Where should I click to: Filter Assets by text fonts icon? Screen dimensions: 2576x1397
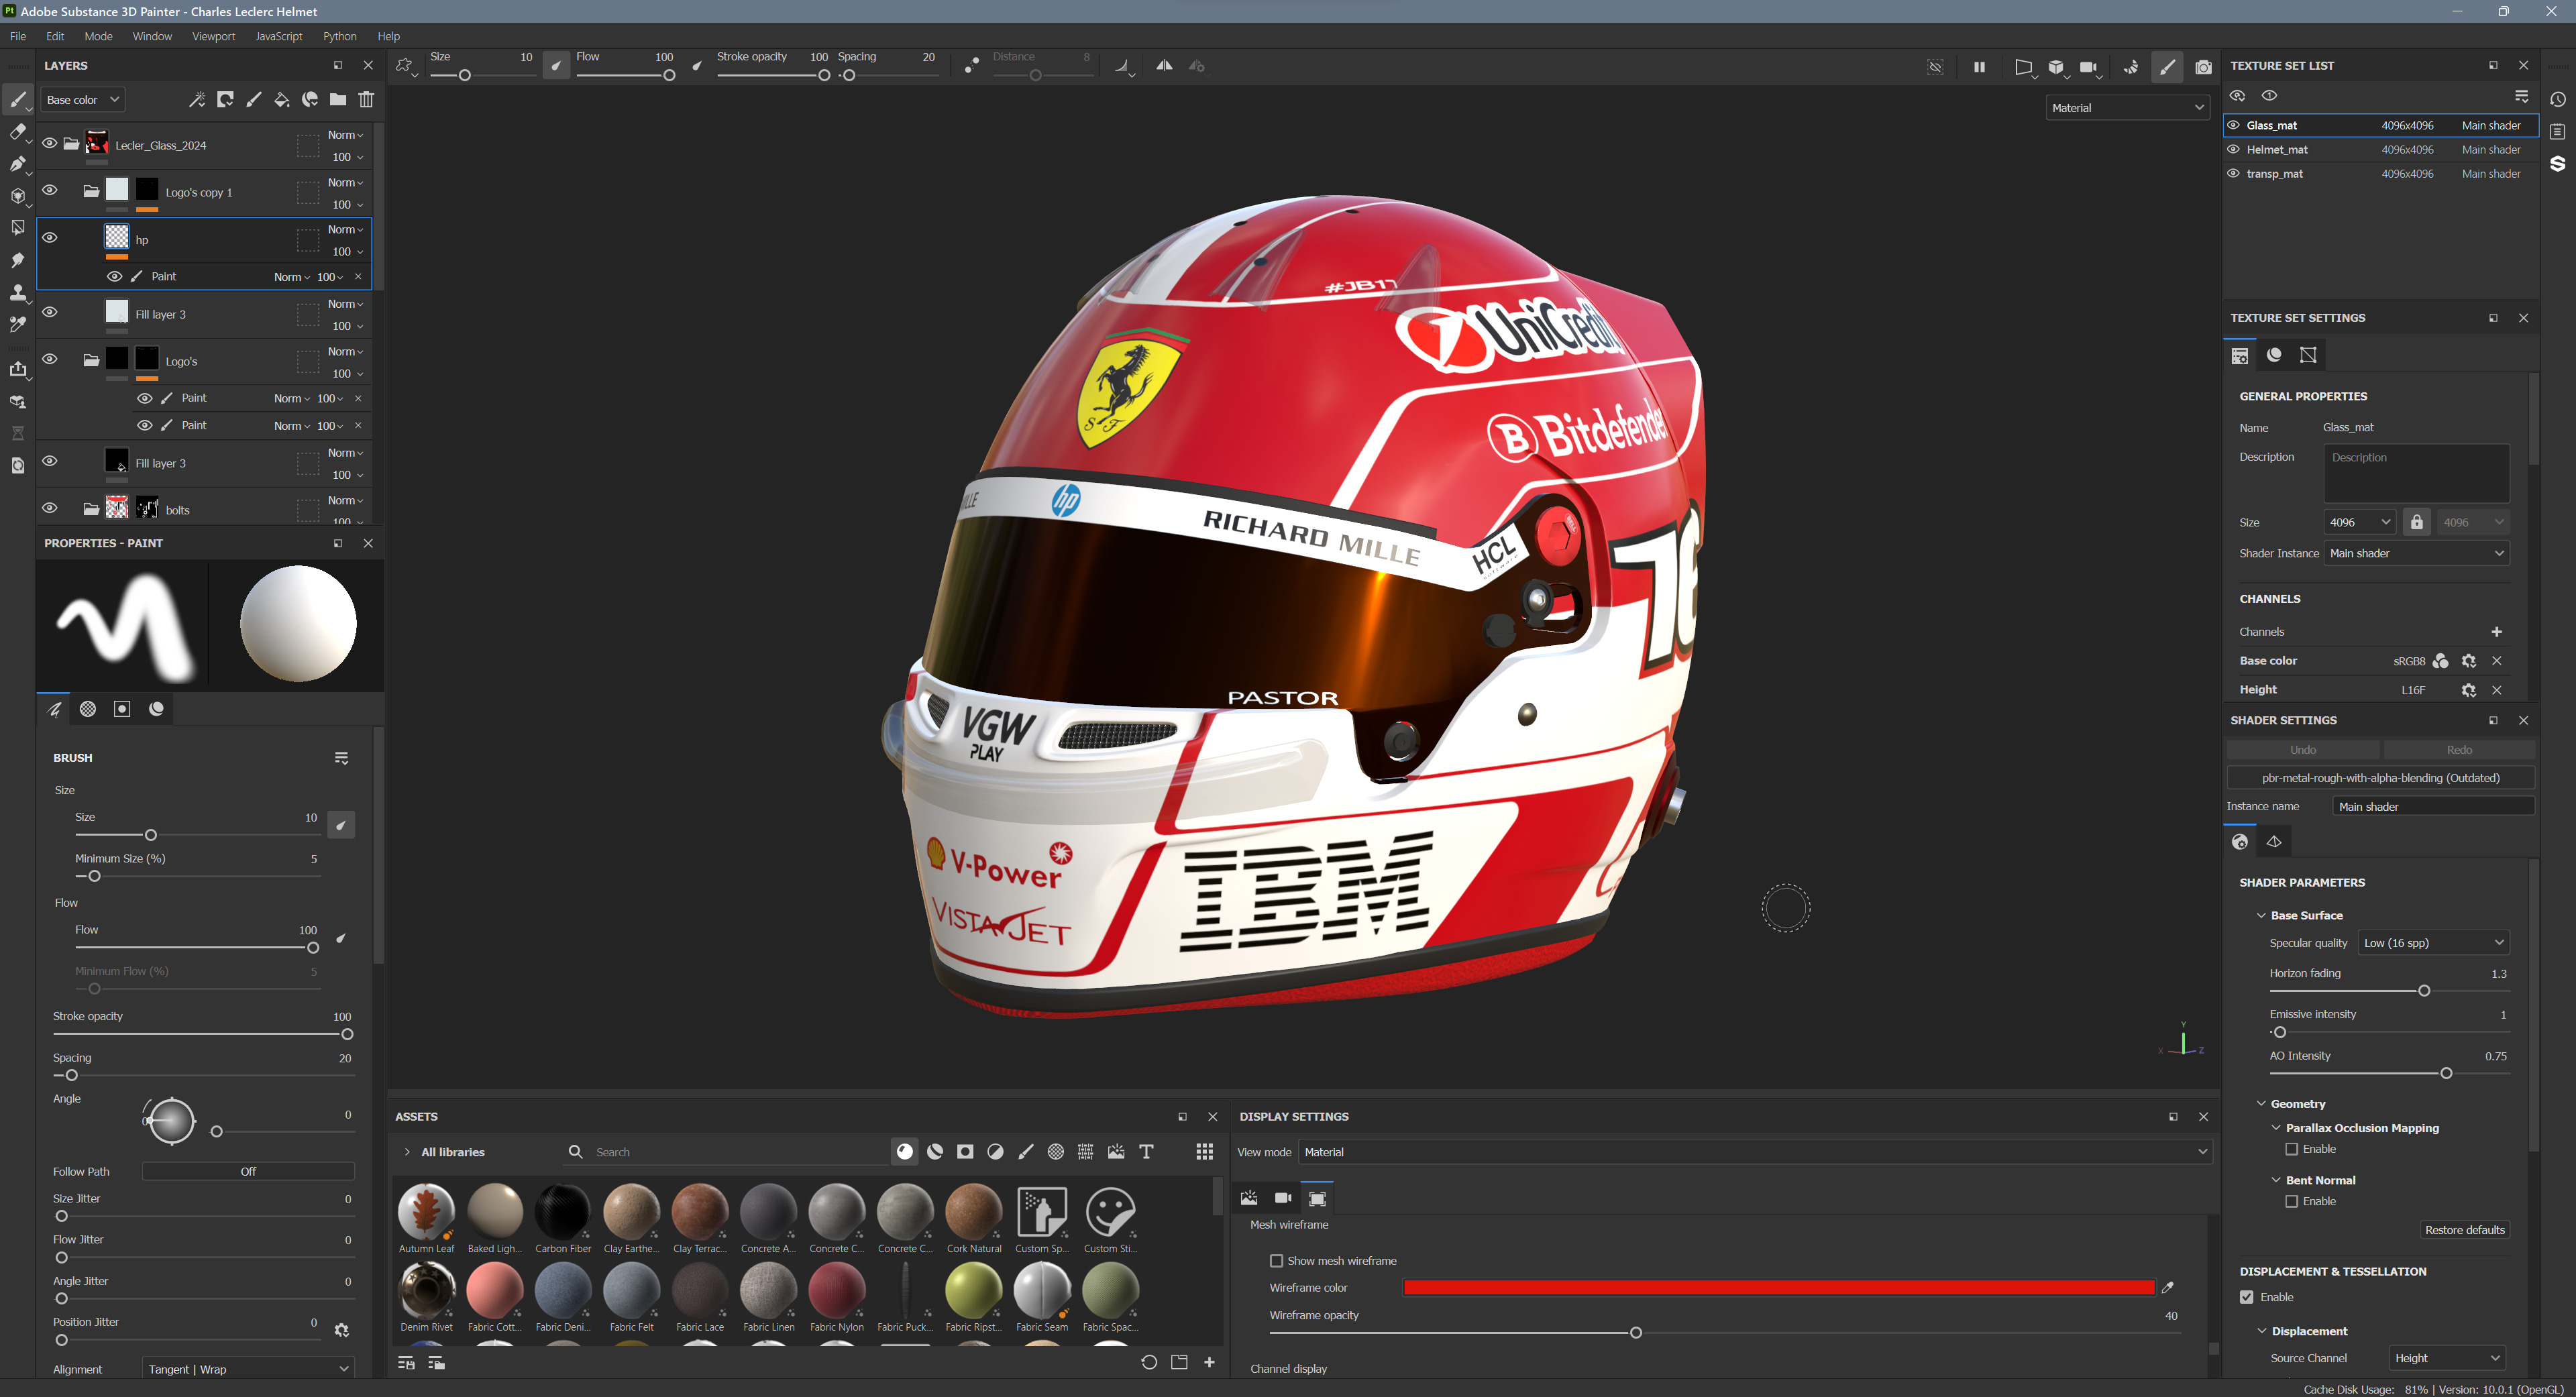[x=1146, y=1151]
